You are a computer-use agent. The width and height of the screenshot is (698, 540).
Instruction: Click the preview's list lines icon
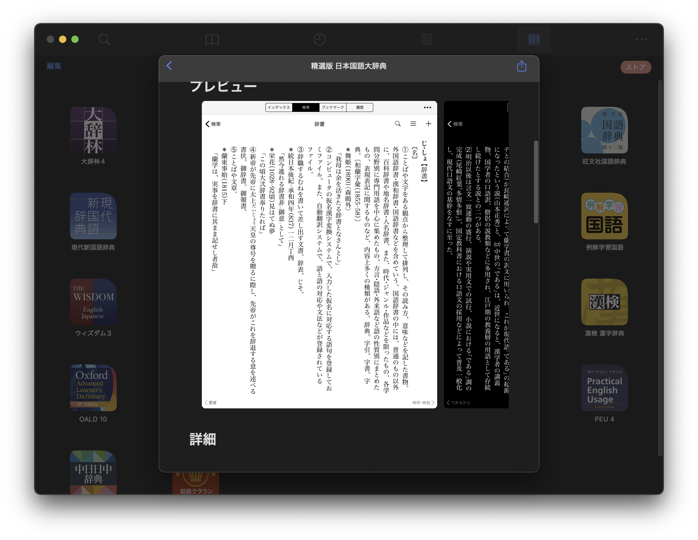point(413,124)
